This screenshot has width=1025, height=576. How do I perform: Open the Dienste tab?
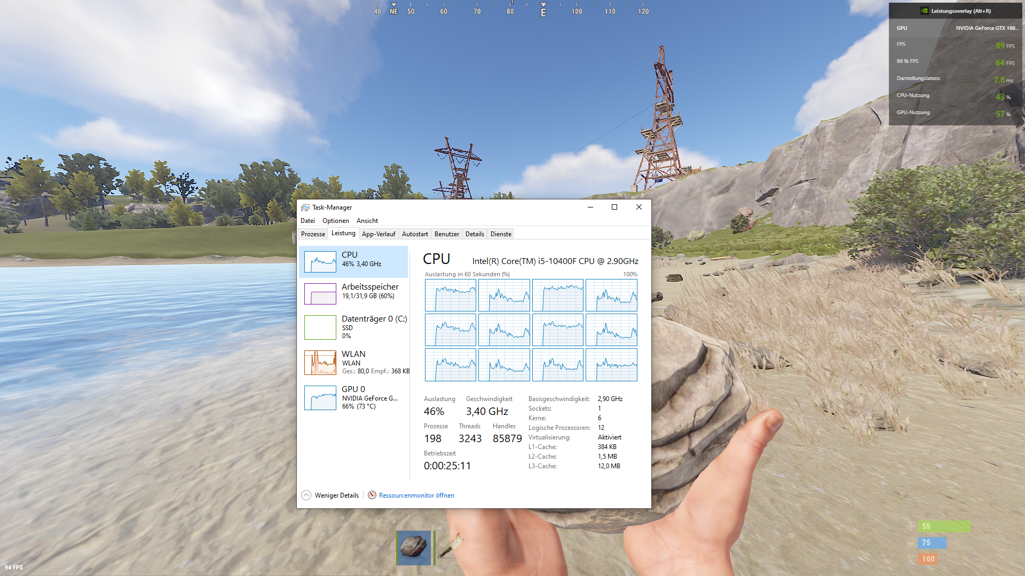[x=501, y=234]
